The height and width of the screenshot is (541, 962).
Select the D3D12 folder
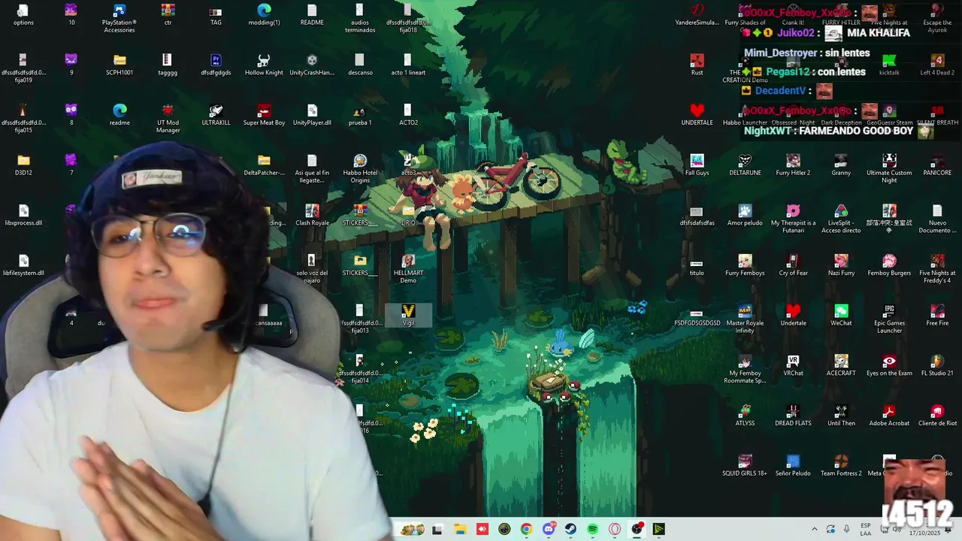pos(23,165)
